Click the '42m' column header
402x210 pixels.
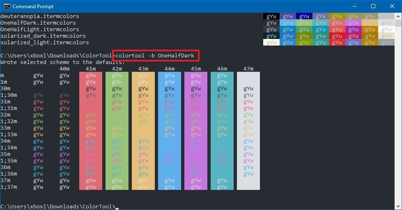[x=117, y=68]
